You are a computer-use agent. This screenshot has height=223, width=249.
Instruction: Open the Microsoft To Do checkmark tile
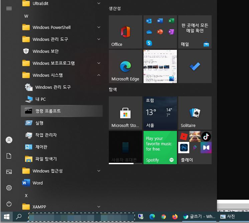point(195,66)
